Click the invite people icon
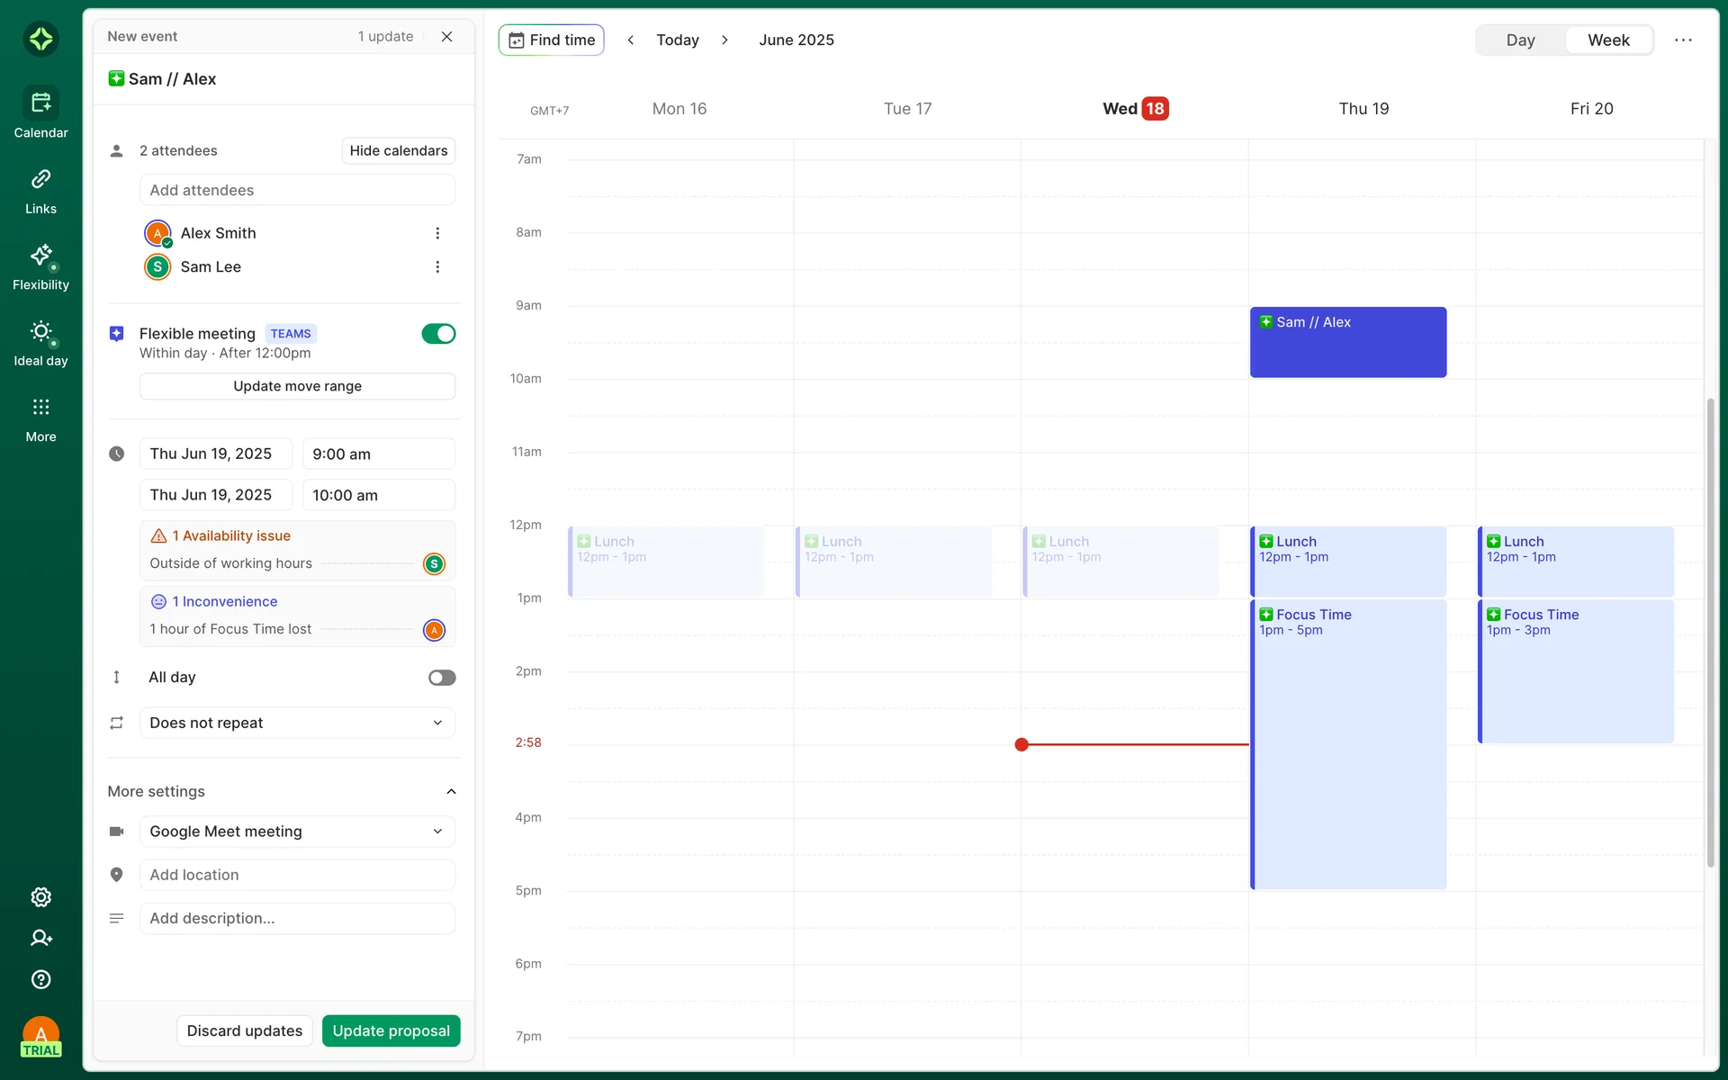 click(x=40, y=938)
